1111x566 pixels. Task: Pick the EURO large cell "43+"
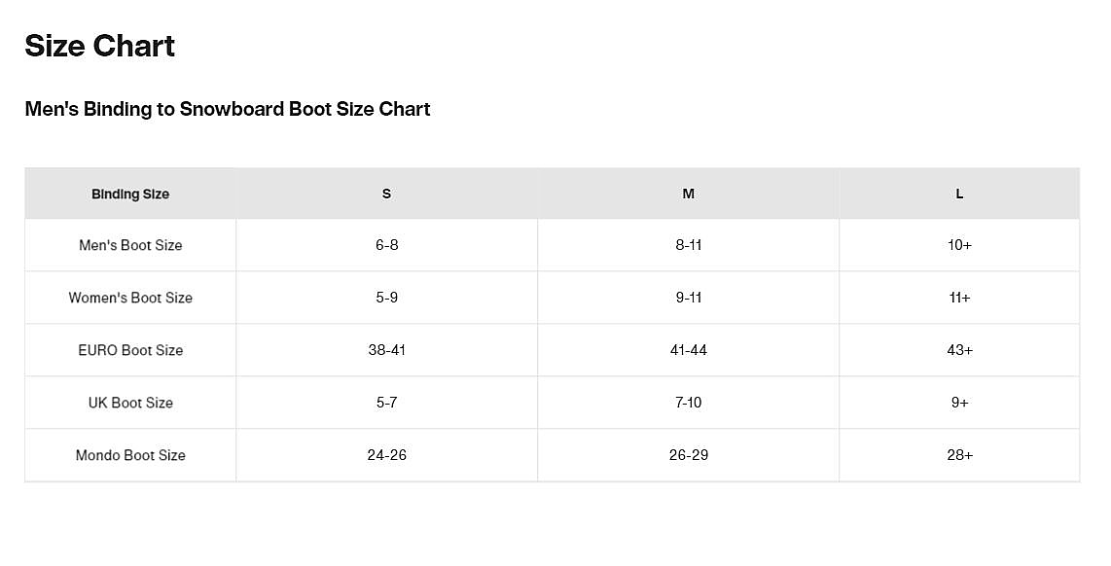click(959, 350)
